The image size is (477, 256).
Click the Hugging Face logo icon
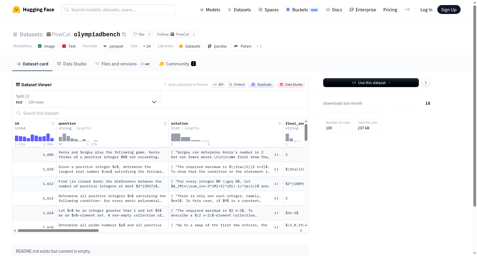(x=16, y=10)
